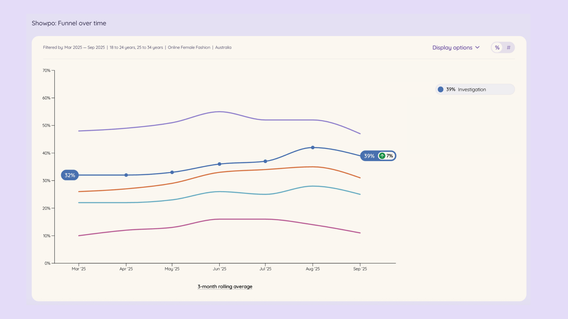Click the 32% start value badge
The height and width of the screenshot is (319, 568).
pyautogui.click(x=70, y=175)
